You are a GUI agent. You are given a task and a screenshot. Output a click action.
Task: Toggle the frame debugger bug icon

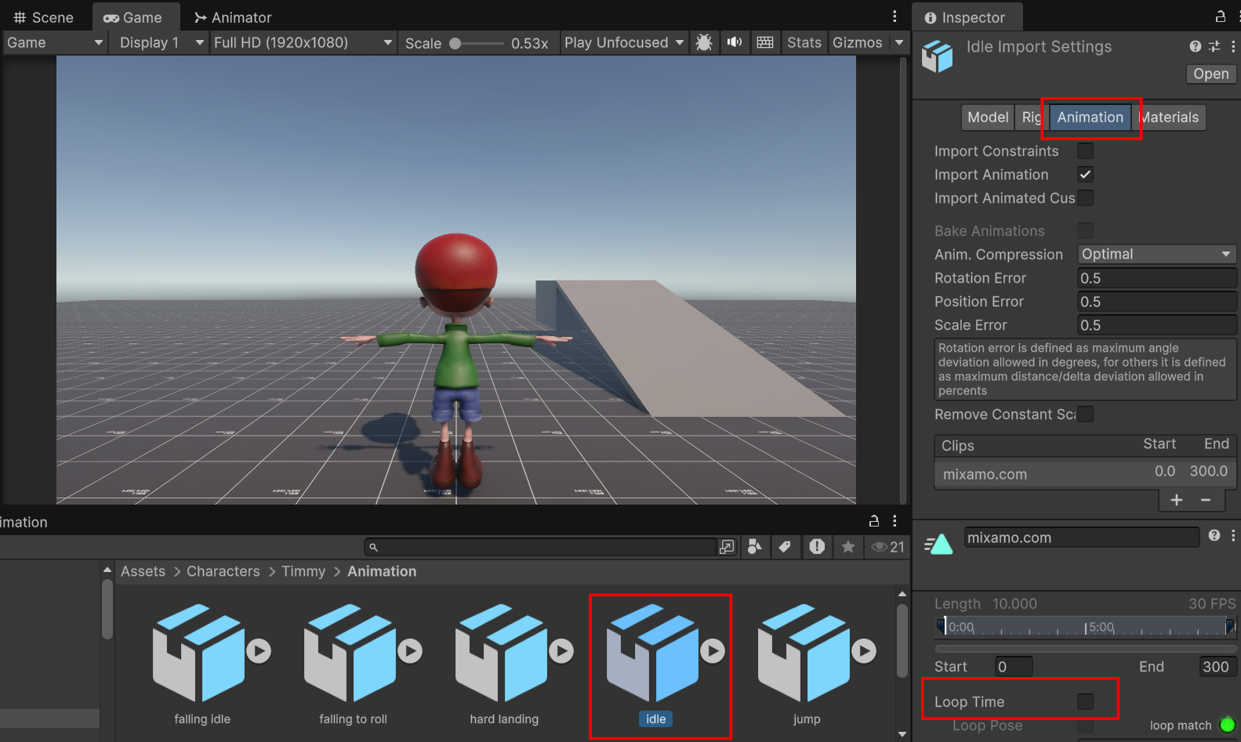coord(704,42)
